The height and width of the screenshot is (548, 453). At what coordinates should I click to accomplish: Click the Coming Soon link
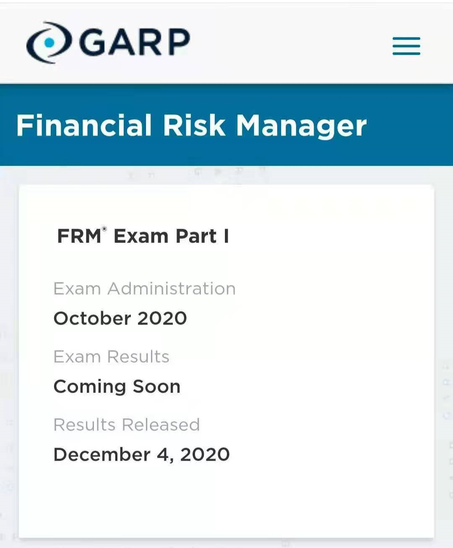[117, 386]
